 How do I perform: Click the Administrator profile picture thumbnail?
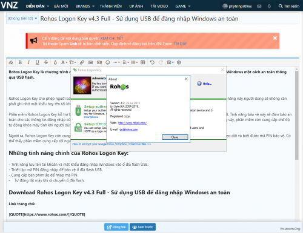(x=82, y=85)
